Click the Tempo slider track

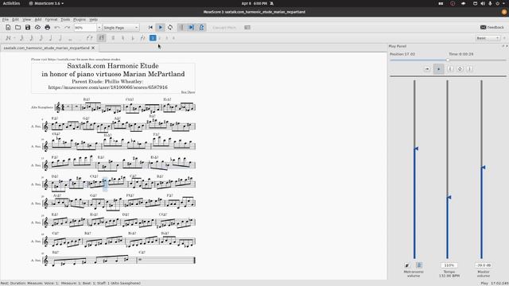pos(448,169)
